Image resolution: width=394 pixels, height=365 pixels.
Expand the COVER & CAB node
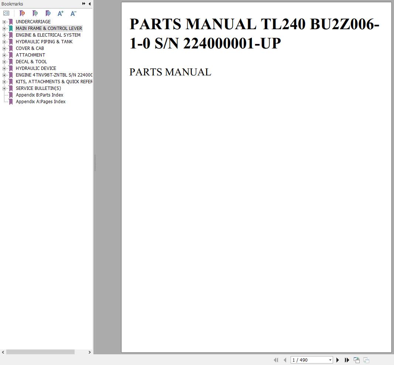[x=4, y=48]
